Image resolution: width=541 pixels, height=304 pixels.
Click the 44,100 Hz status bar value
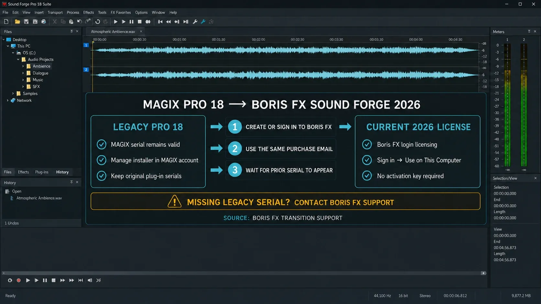pos(382,296)
